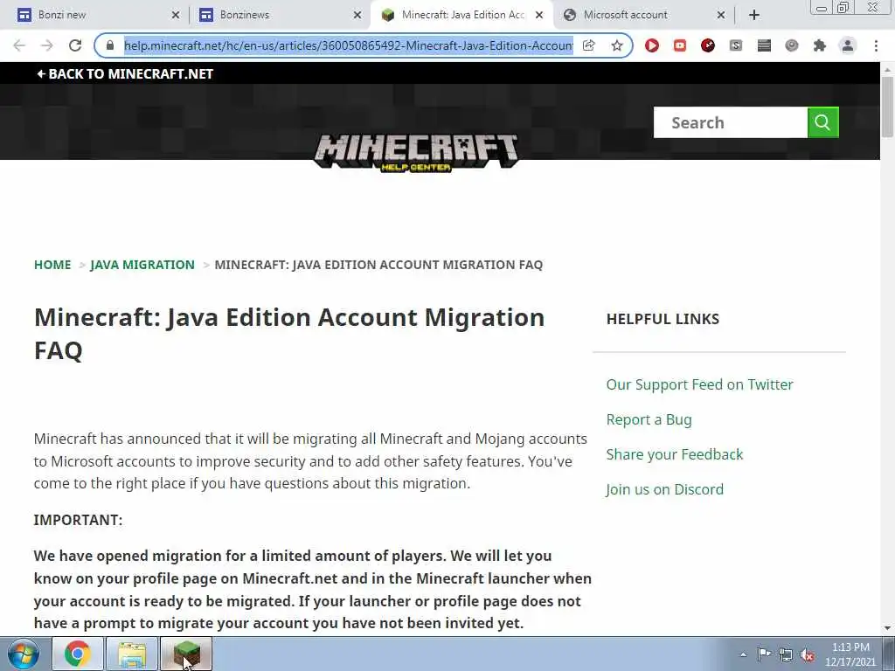Close the Bonzi new tab
Viewport: 895px width, 671px height.
pos(175,16)
